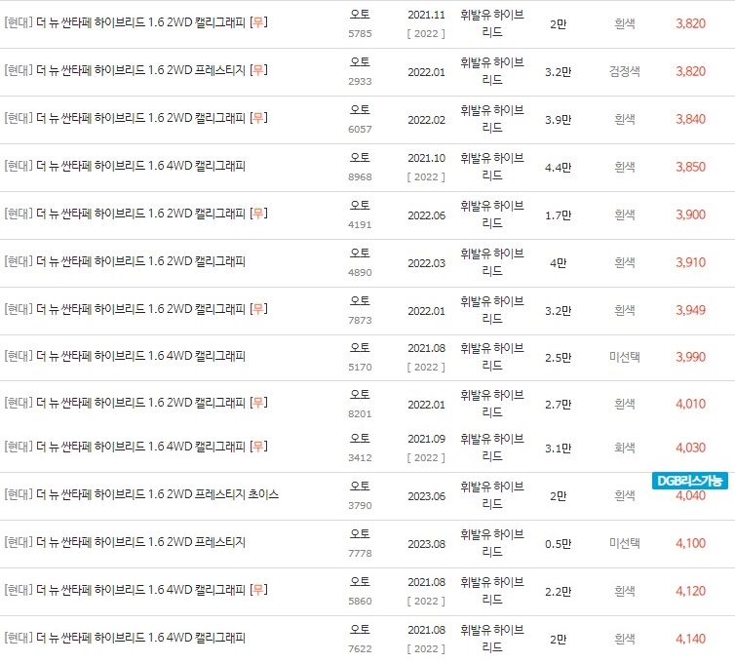This screenshot has height=663, width=735.
Task: Click the registration date 2022.03
Action: (x=426, y=263)
